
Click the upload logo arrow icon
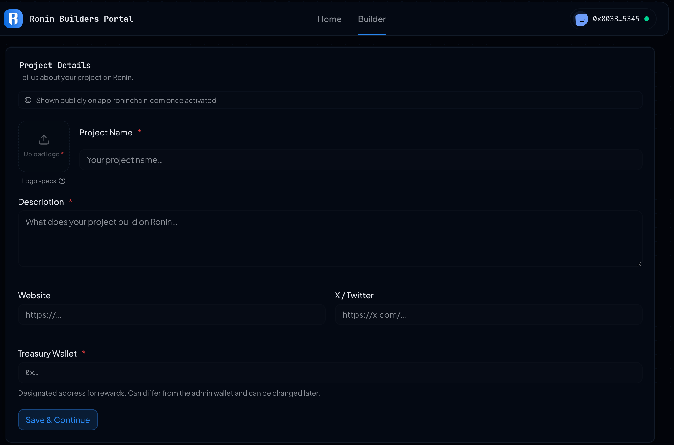[x=44, y=140]
